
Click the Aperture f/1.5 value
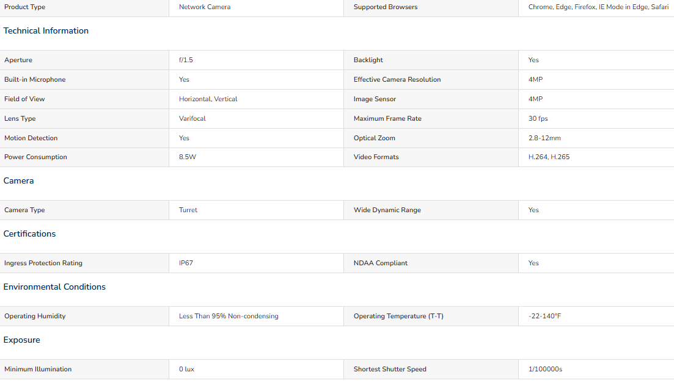pyautogui.click(x=186, y=60)
